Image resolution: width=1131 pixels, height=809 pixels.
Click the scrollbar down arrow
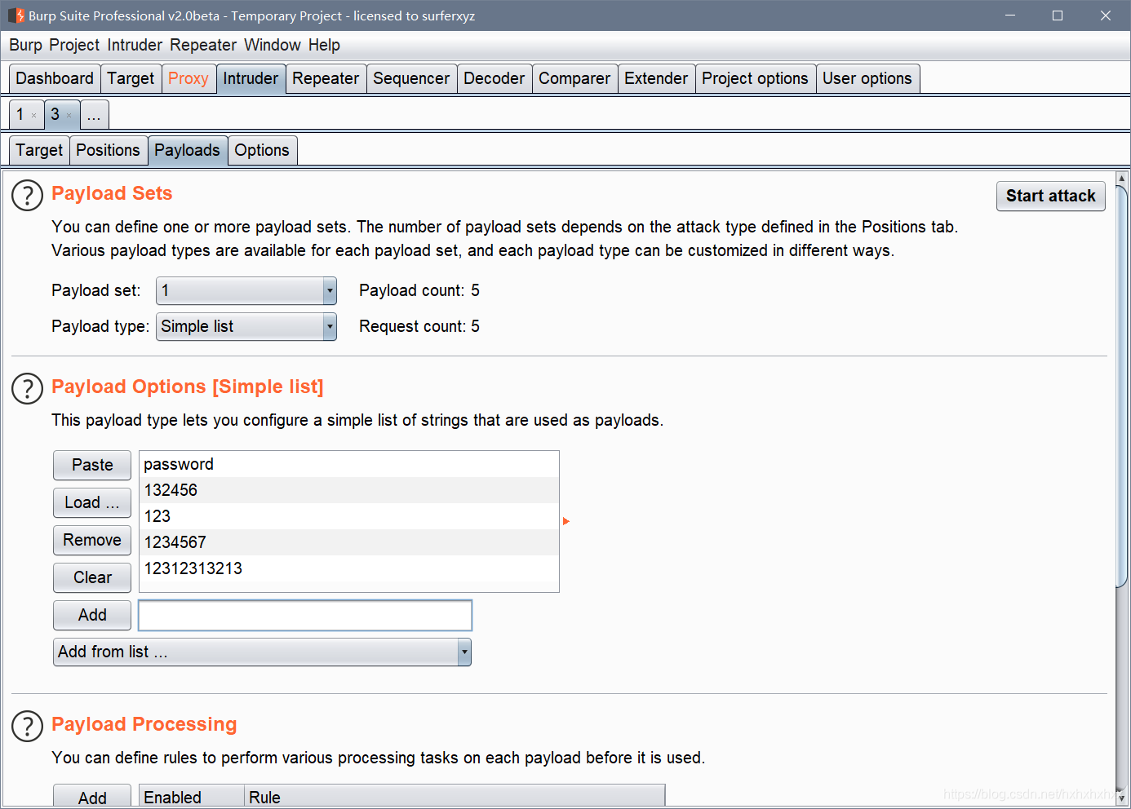coord(1122,798)
